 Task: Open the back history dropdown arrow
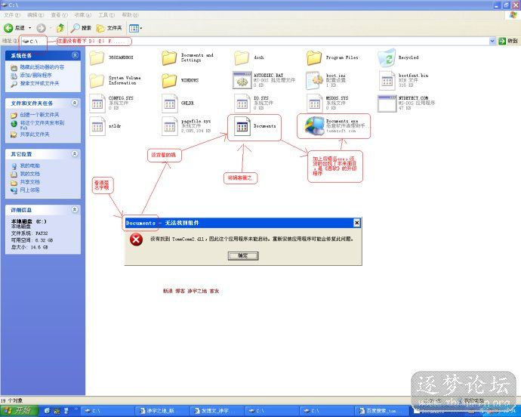[x=30, y=28]
